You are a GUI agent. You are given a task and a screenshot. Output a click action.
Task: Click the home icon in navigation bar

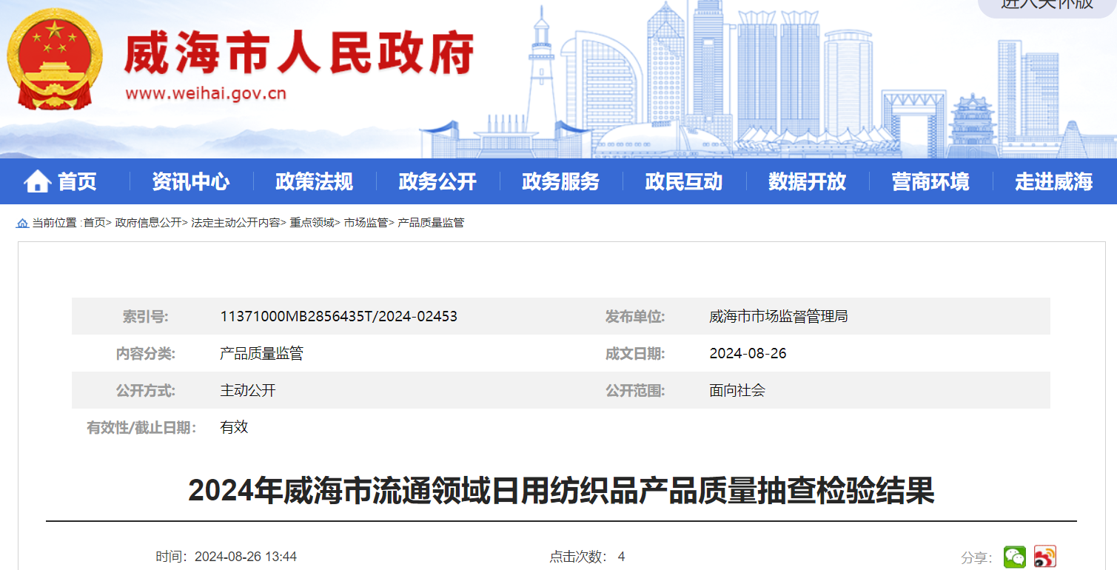[38, 181]
